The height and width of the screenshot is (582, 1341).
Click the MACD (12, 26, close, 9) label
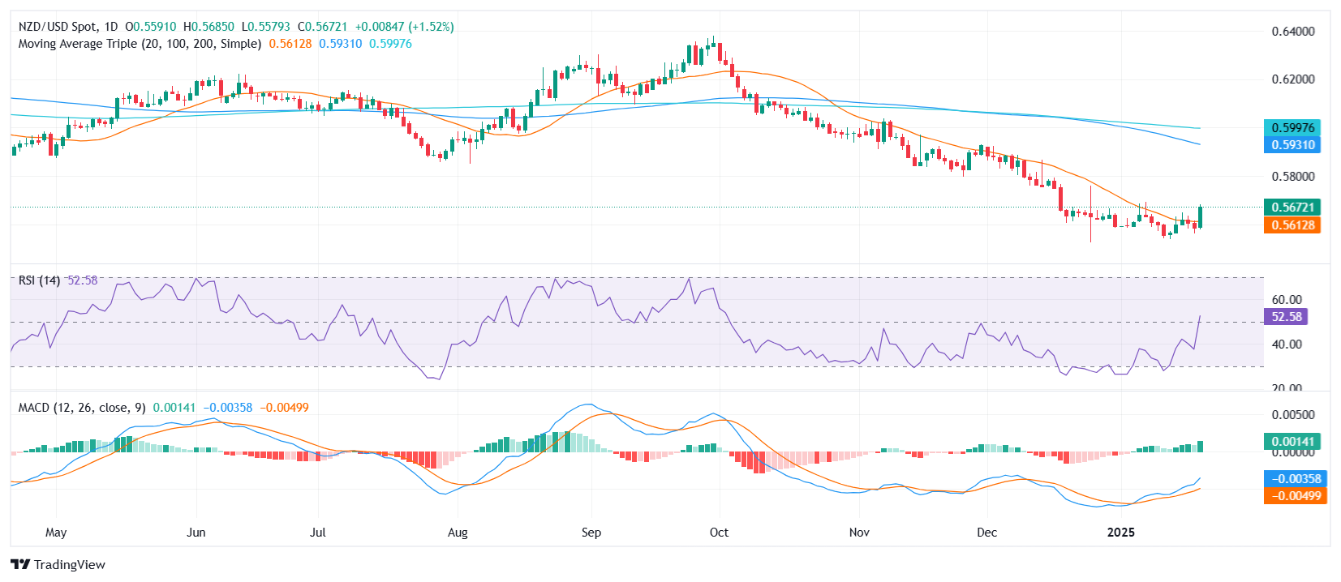[82, 408]
